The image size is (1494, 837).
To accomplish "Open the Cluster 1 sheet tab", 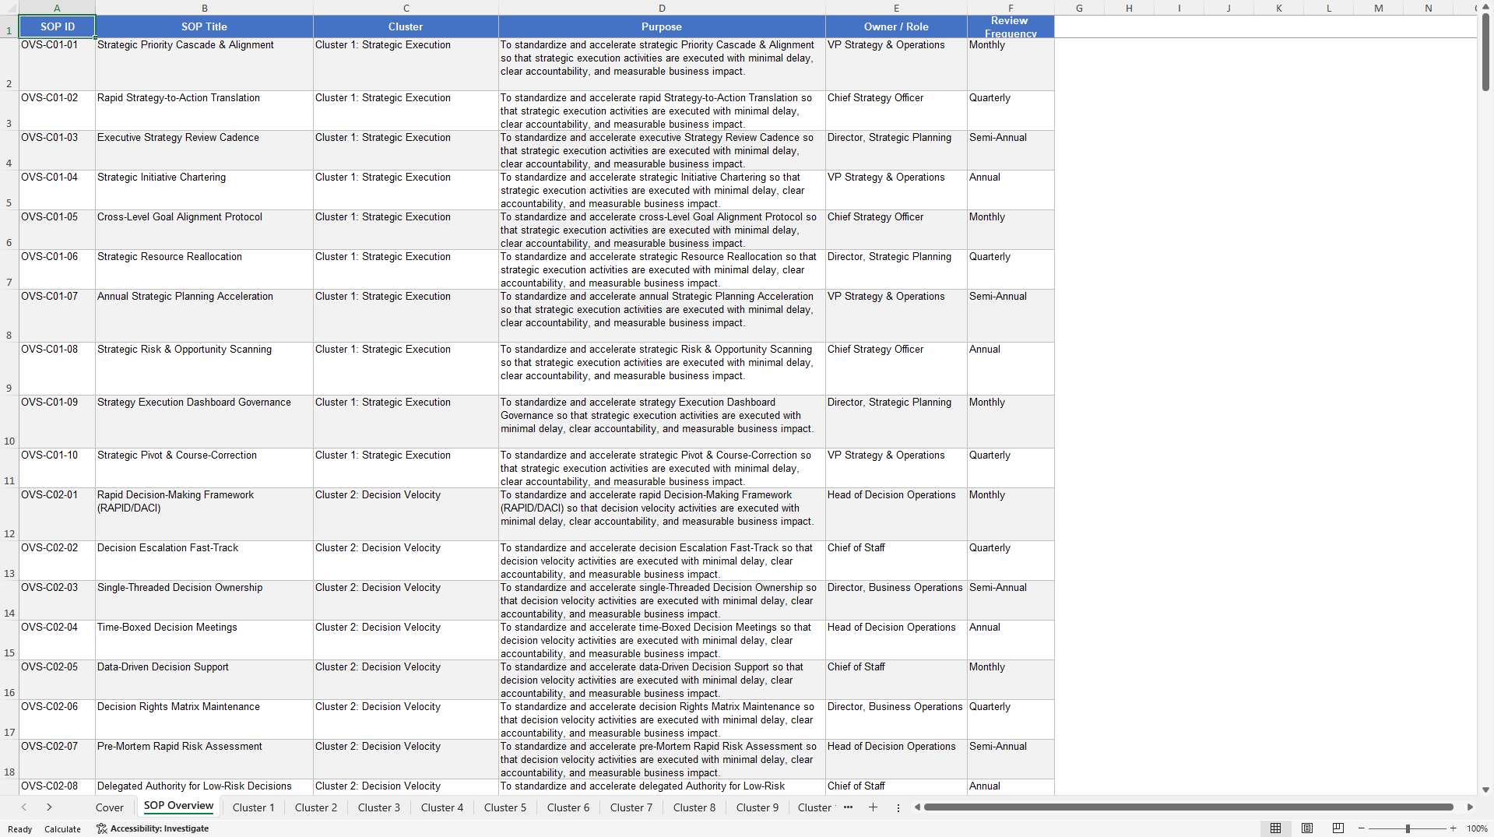I will [253, 807].
